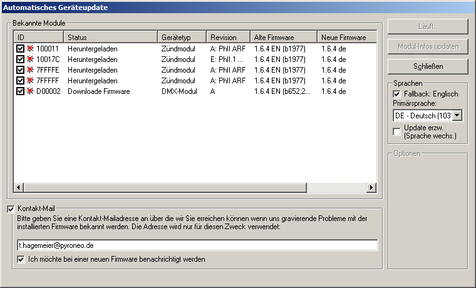Sort by the Revision column header
The image size is (476, 288).
[x=228, y=37]
